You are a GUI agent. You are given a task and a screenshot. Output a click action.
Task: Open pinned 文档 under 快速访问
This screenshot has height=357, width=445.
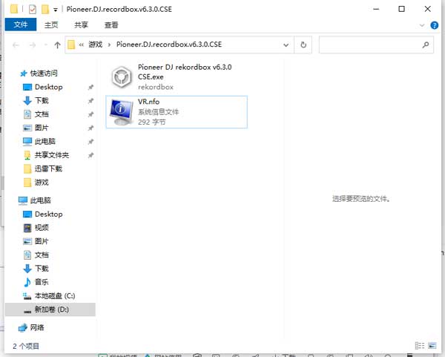42,114
